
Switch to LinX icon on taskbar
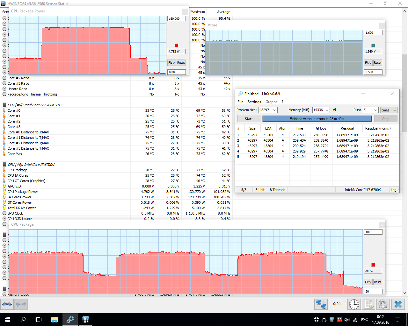click(85, 320)
